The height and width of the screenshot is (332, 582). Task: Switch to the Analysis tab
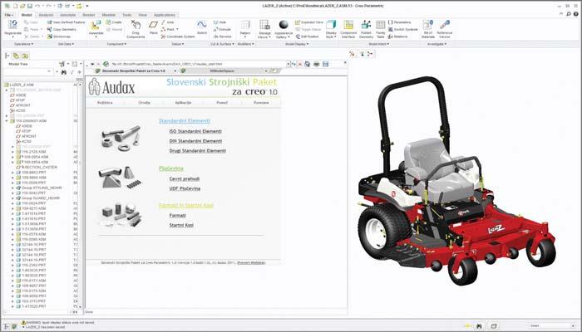click(x=46, y=15)
